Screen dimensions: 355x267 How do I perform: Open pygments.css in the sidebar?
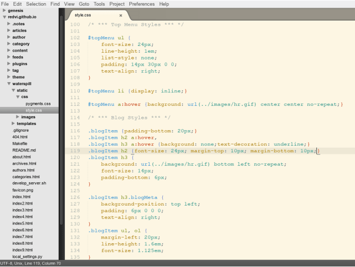38,104
